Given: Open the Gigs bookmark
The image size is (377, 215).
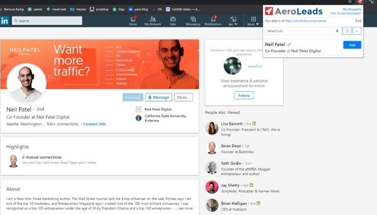Looking at the screenshot, I should (119, 10).
